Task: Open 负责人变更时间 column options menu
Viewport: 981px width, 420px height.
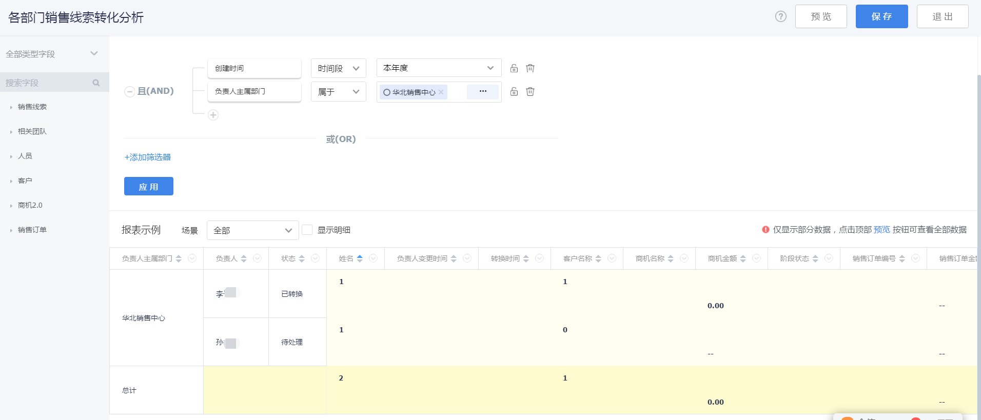Action: coord(467,258)
